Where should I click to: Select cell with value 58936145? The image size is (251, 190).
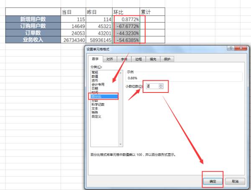(99, 40)
